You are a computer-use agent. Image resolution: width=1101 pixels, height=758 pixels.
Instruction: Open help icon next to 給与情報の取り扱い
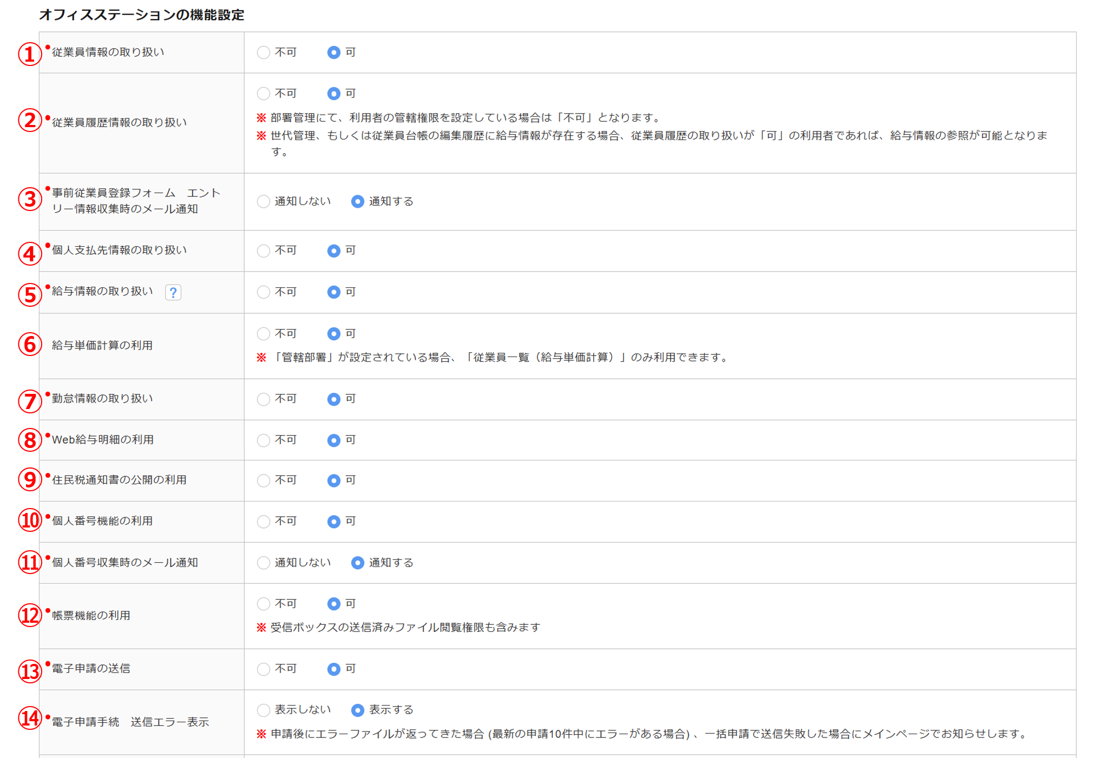(x=173, y=293)
